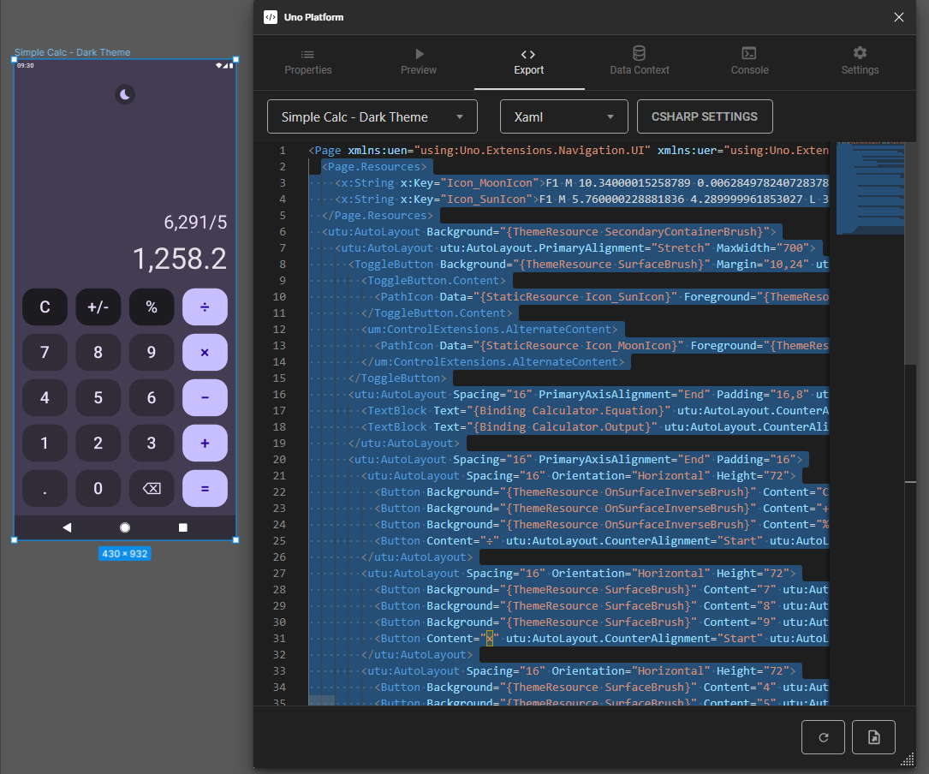Tap the Android home circle button
This screenshot has height=774, width=929.
point(124,527)
